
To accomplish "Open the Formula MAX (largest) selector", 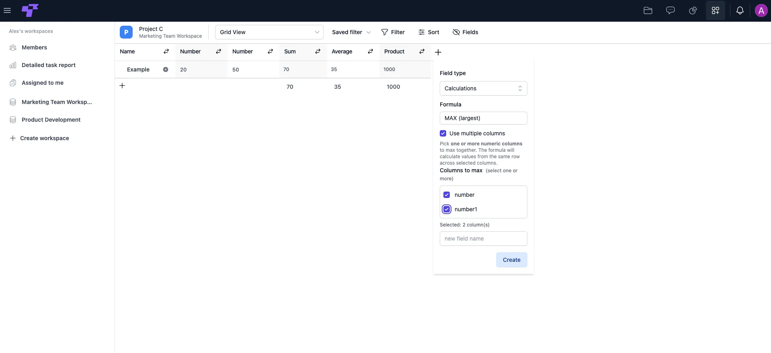I will pyautogui.click(x=484, y=118).
